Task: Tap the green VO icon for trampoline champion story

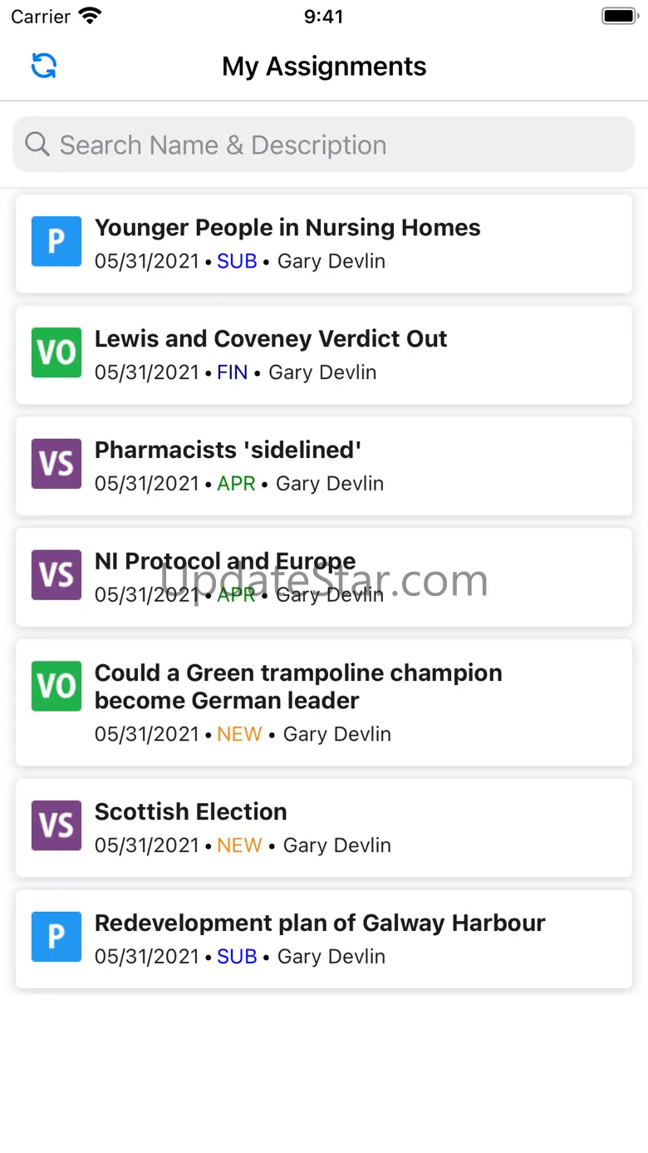Action: [x=56, y=687]
